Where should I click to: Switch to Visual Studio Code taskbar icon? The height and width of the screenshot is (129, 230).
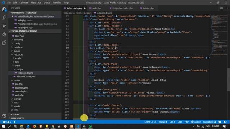click(x=78, y=126)
